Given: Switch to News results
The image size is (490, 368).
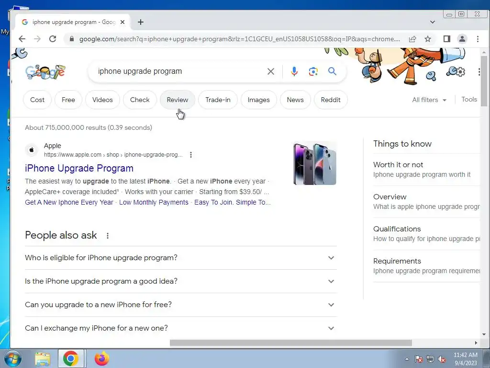Looking at the screenshot, I should point(295,100).
